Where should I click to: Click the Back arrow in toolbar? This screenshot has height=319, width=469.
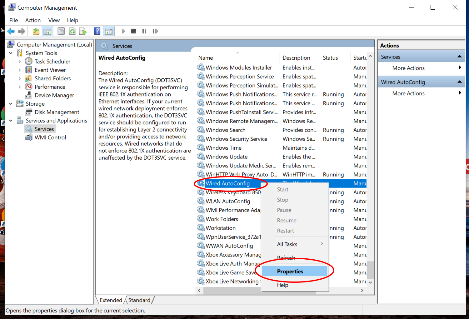pos(11,31)
